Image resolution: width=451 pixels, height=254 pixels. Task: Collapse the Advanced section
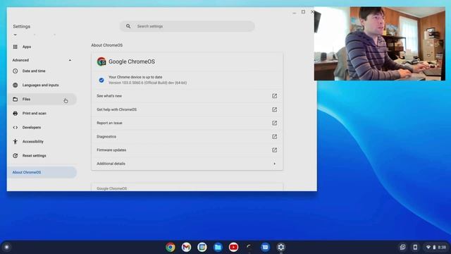point(70,60)
